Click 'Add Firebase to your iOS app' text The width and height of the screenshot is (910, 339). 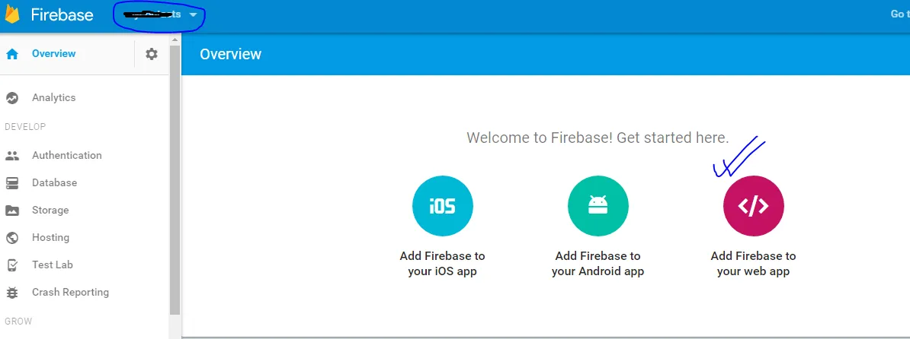tap(443, 264)
